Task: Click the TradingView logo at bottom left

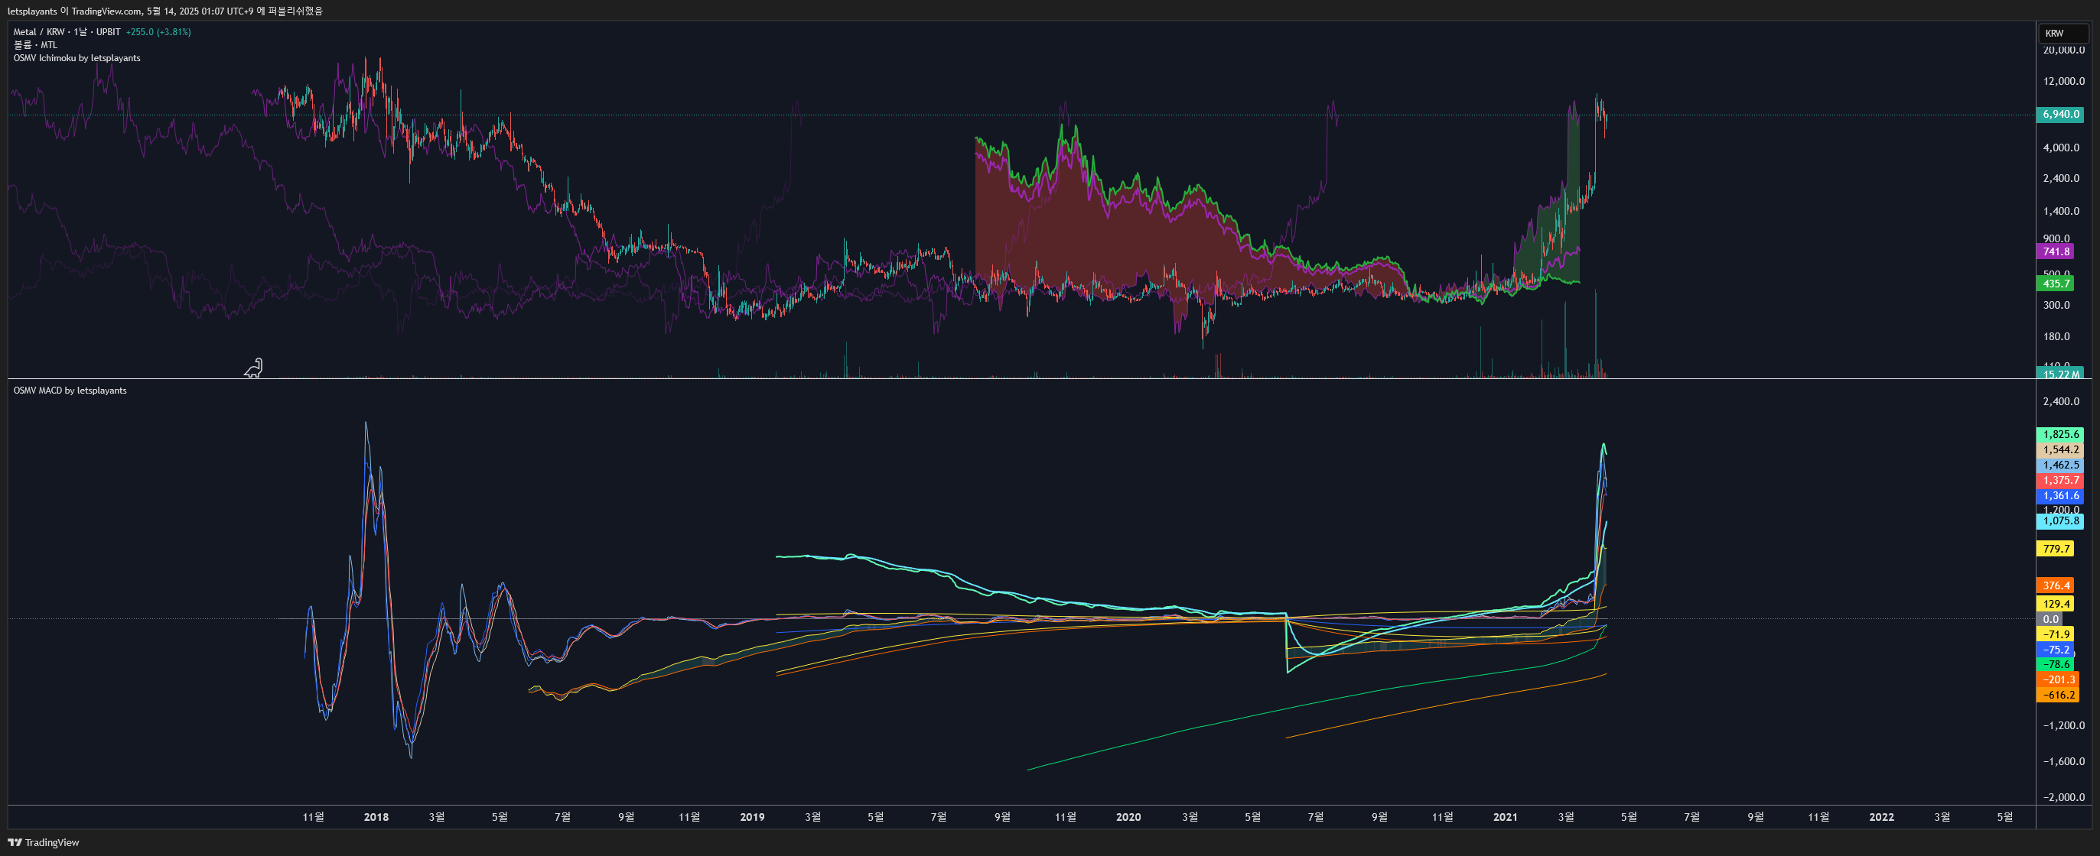Action: coord(44,842)
